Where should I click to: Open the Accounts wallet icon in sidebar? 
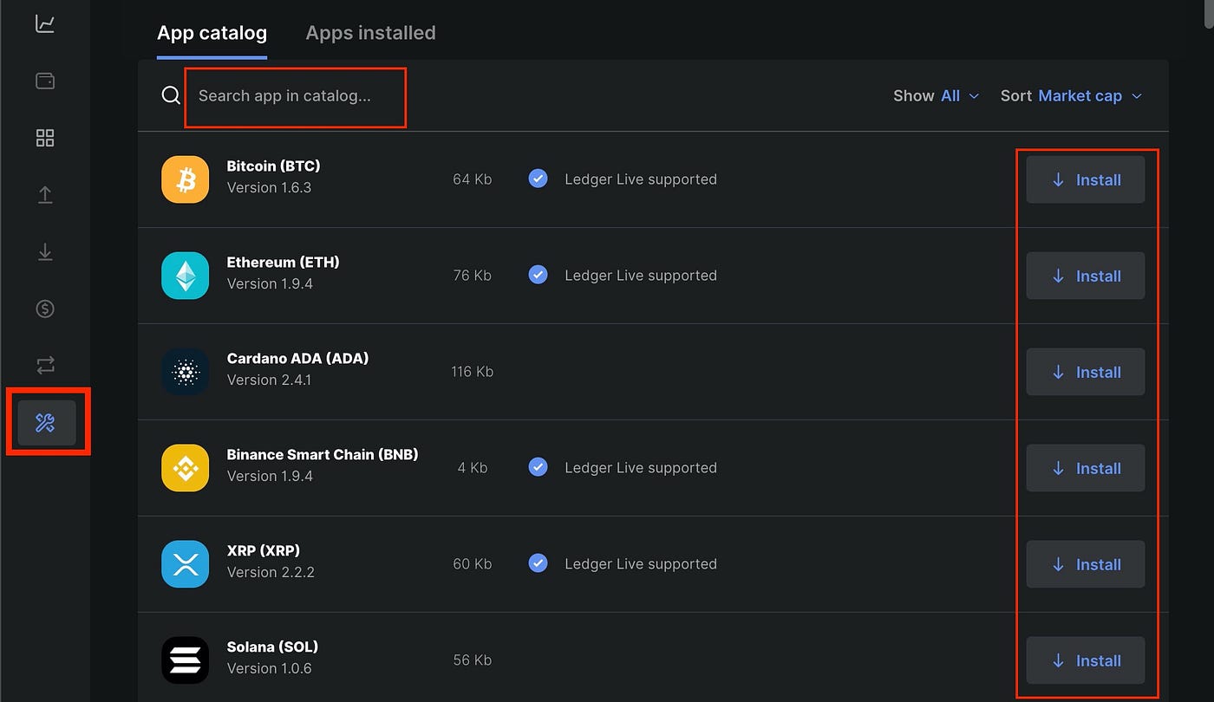click(45, 81)
